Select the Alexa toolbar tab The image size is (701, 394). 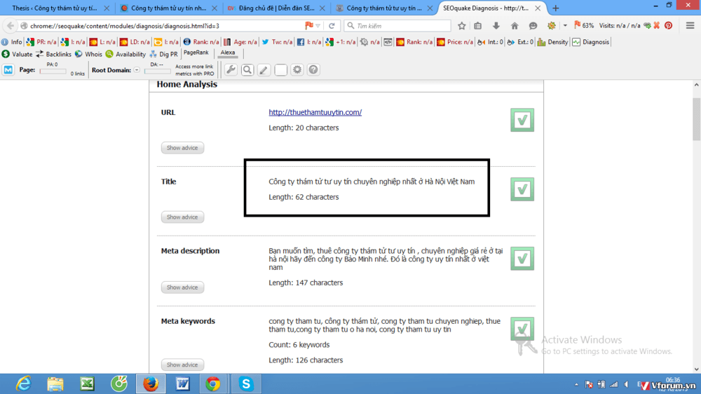[228, 53]
